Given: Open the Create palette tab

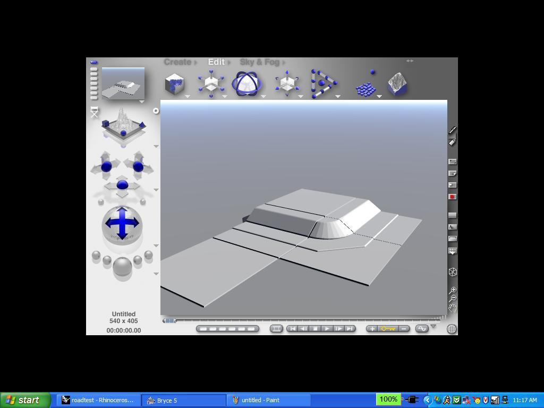Looking at the screenshot, I should point(177,62).
